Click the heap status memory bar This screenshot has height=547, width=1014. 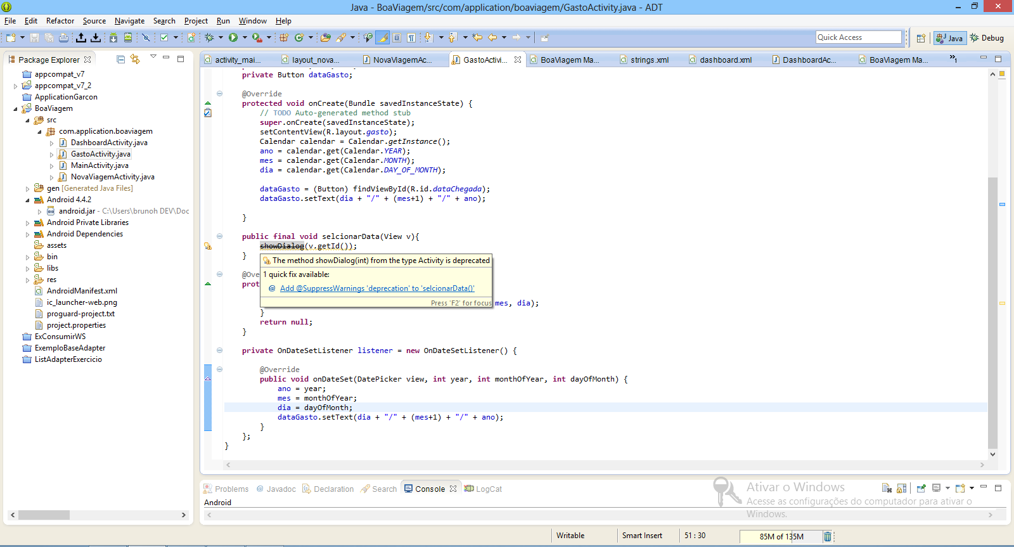pos(781,536)
